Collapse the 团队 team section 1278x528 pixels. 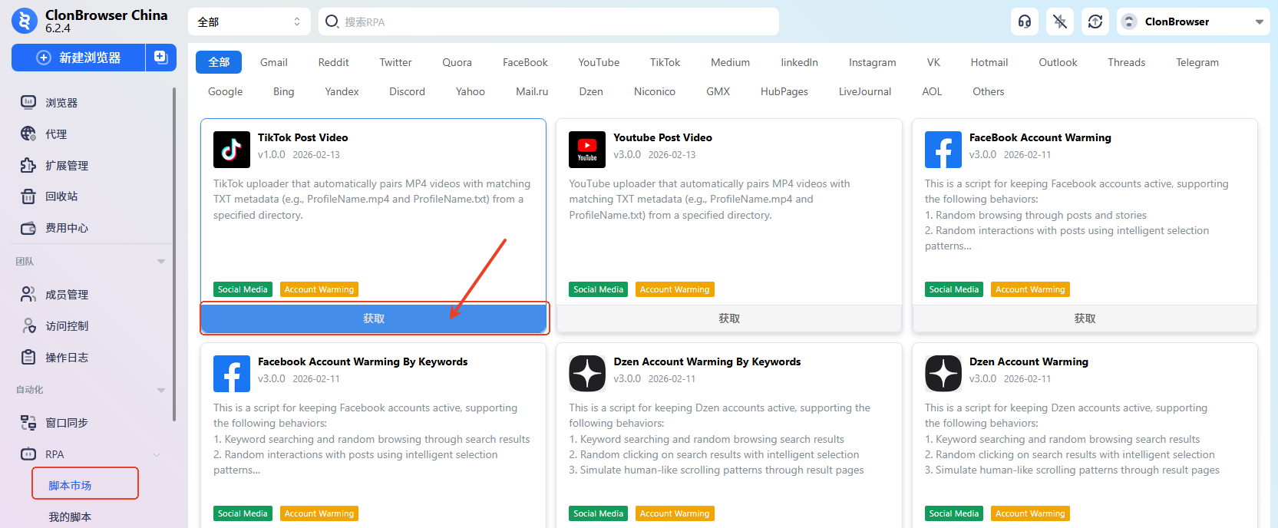point(161,262)
